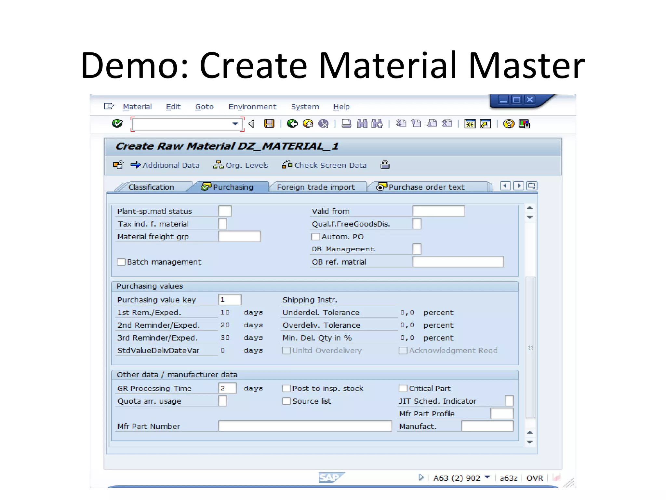Click the Mfr Part Number field

pos(305,426)
